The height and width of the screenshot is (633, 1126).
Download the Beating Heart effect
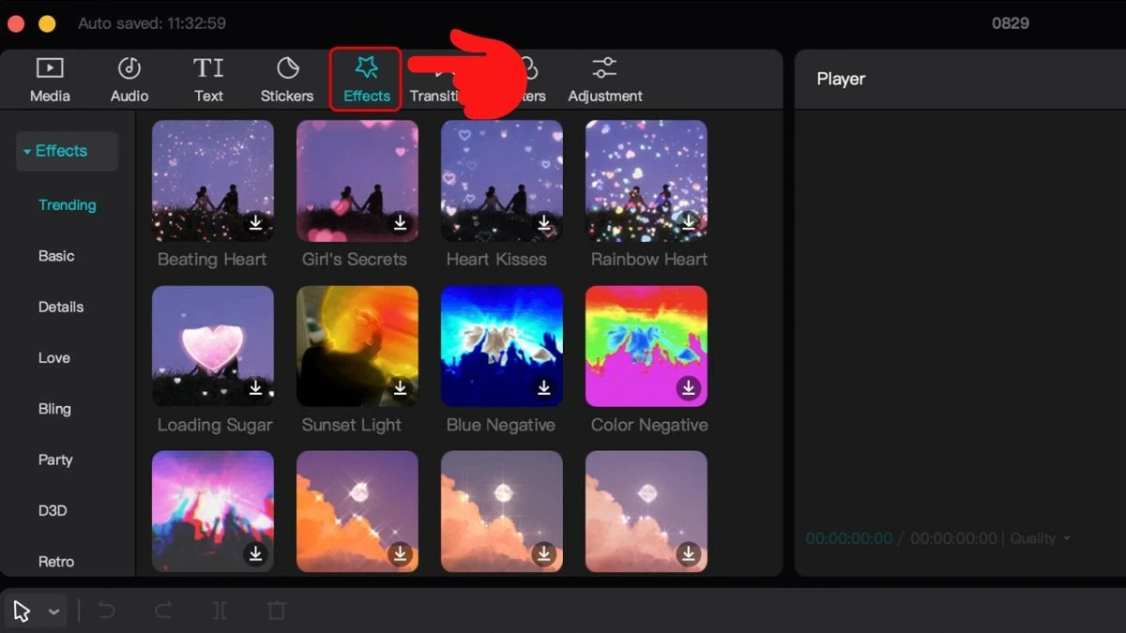tap(255, 223)
